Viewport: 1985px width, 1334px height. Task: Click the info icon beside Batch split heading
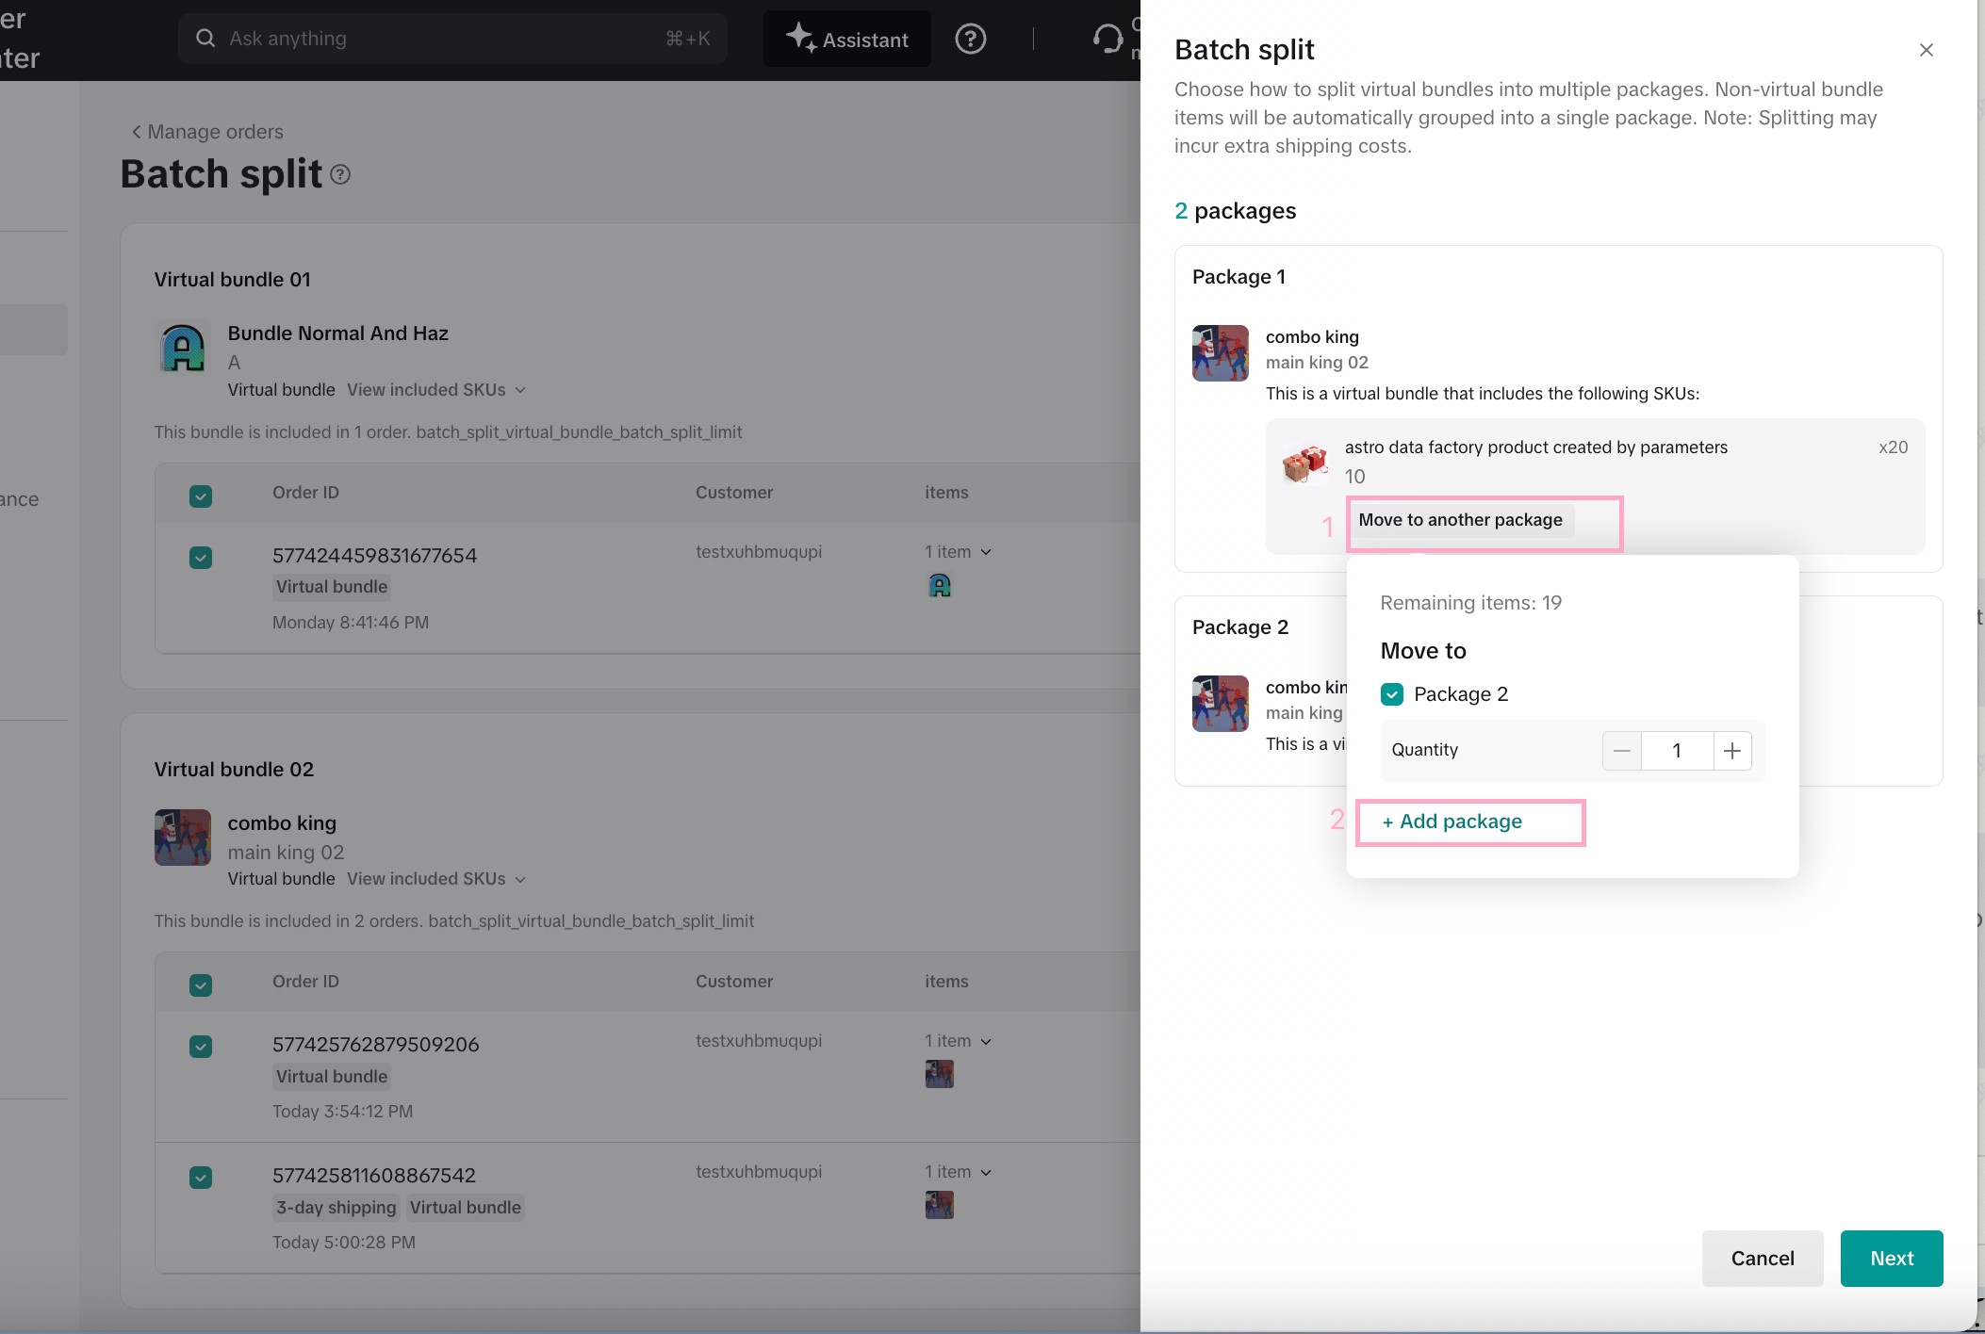coord(340,174)
